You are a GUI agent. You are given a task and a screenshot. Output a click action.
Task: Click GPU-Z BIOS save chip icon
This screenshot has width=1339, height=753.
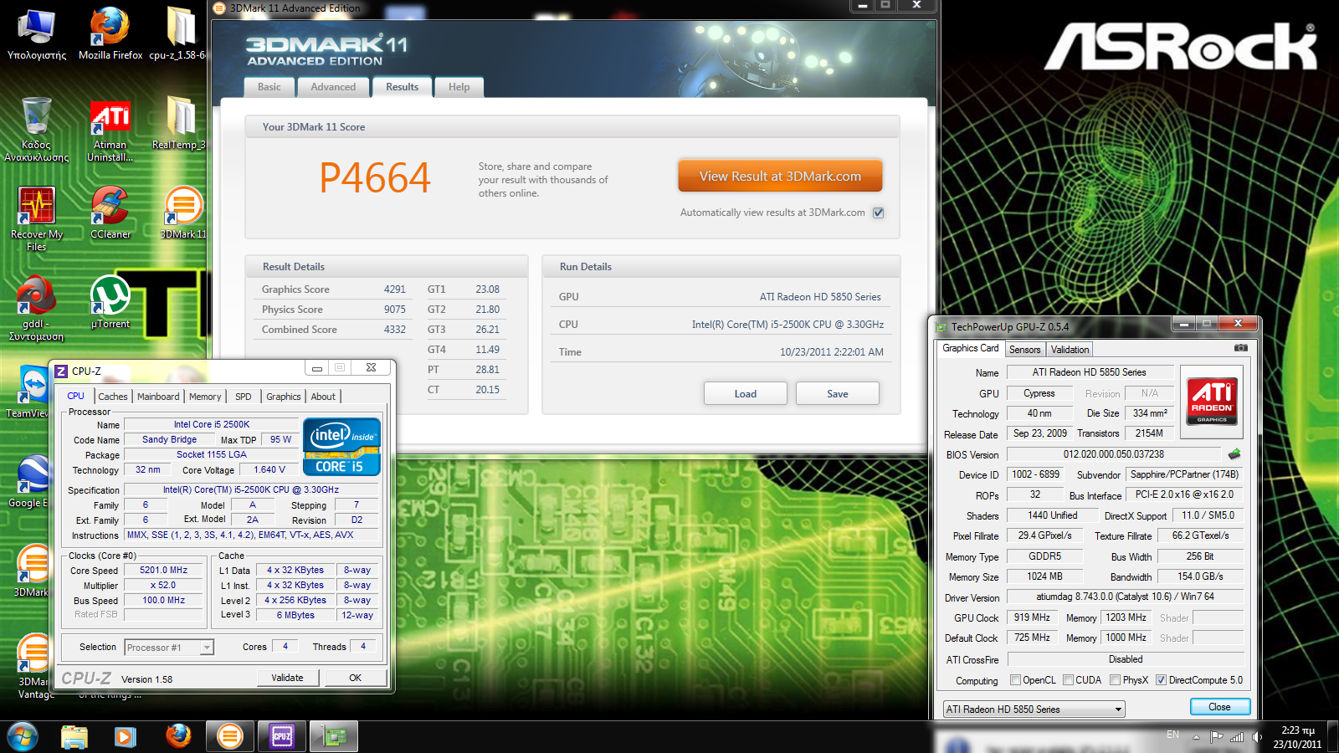1234,454
